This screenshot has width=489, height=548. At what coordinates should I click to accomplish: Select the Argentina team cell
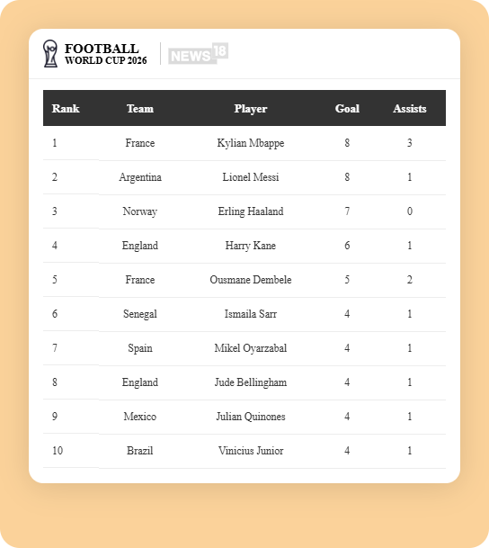(x=140, y=177)
